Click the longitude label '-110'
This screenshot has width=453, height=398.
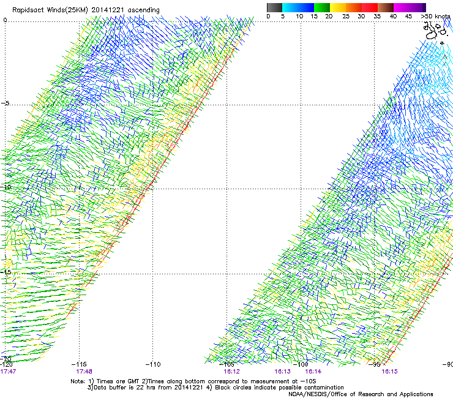[153, 364]
